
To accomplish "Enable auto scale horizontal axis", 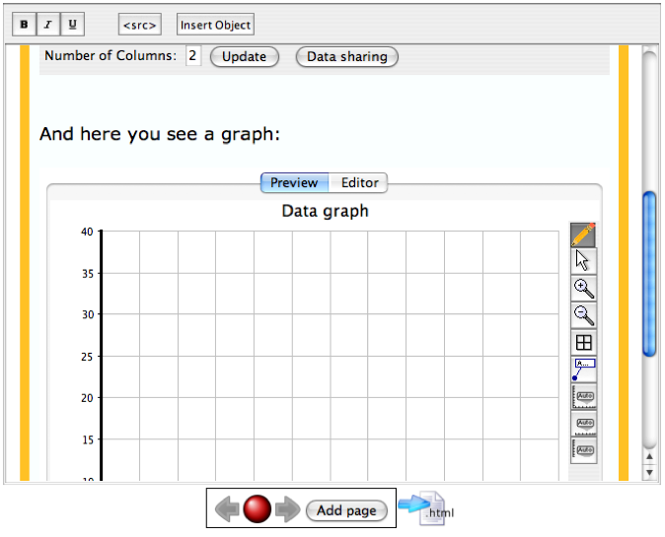I will coord(583,424).
